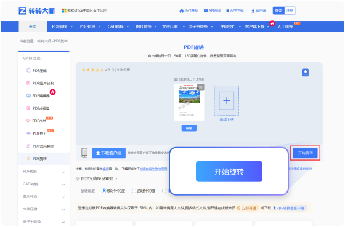
Task: Open 文件压缩 dropdown in top navigation
Action: pyautogui.click(x=173, y=26)
